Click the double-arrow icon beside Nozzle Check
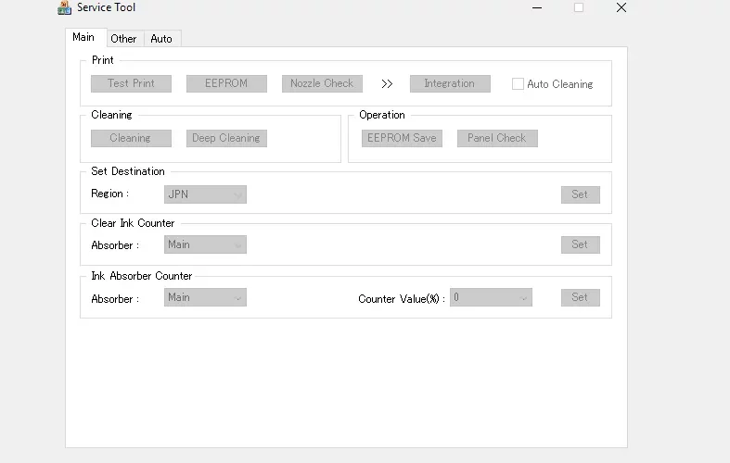 click(387, 83)
